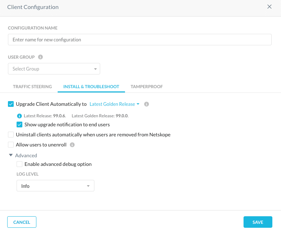281x231 pixels.
Task: Click the Latest Release 99.0.6 text
Action: pos(45,116)
